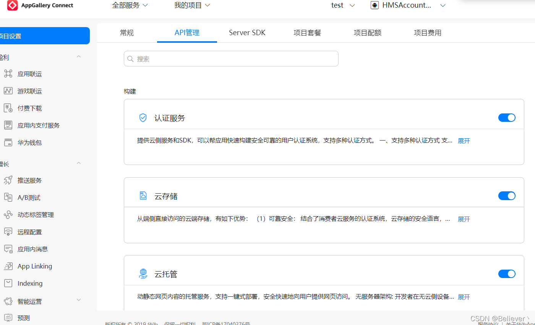Open 推送服务 menu item text
The image size is (535, 325).
(x=30, y=181)
